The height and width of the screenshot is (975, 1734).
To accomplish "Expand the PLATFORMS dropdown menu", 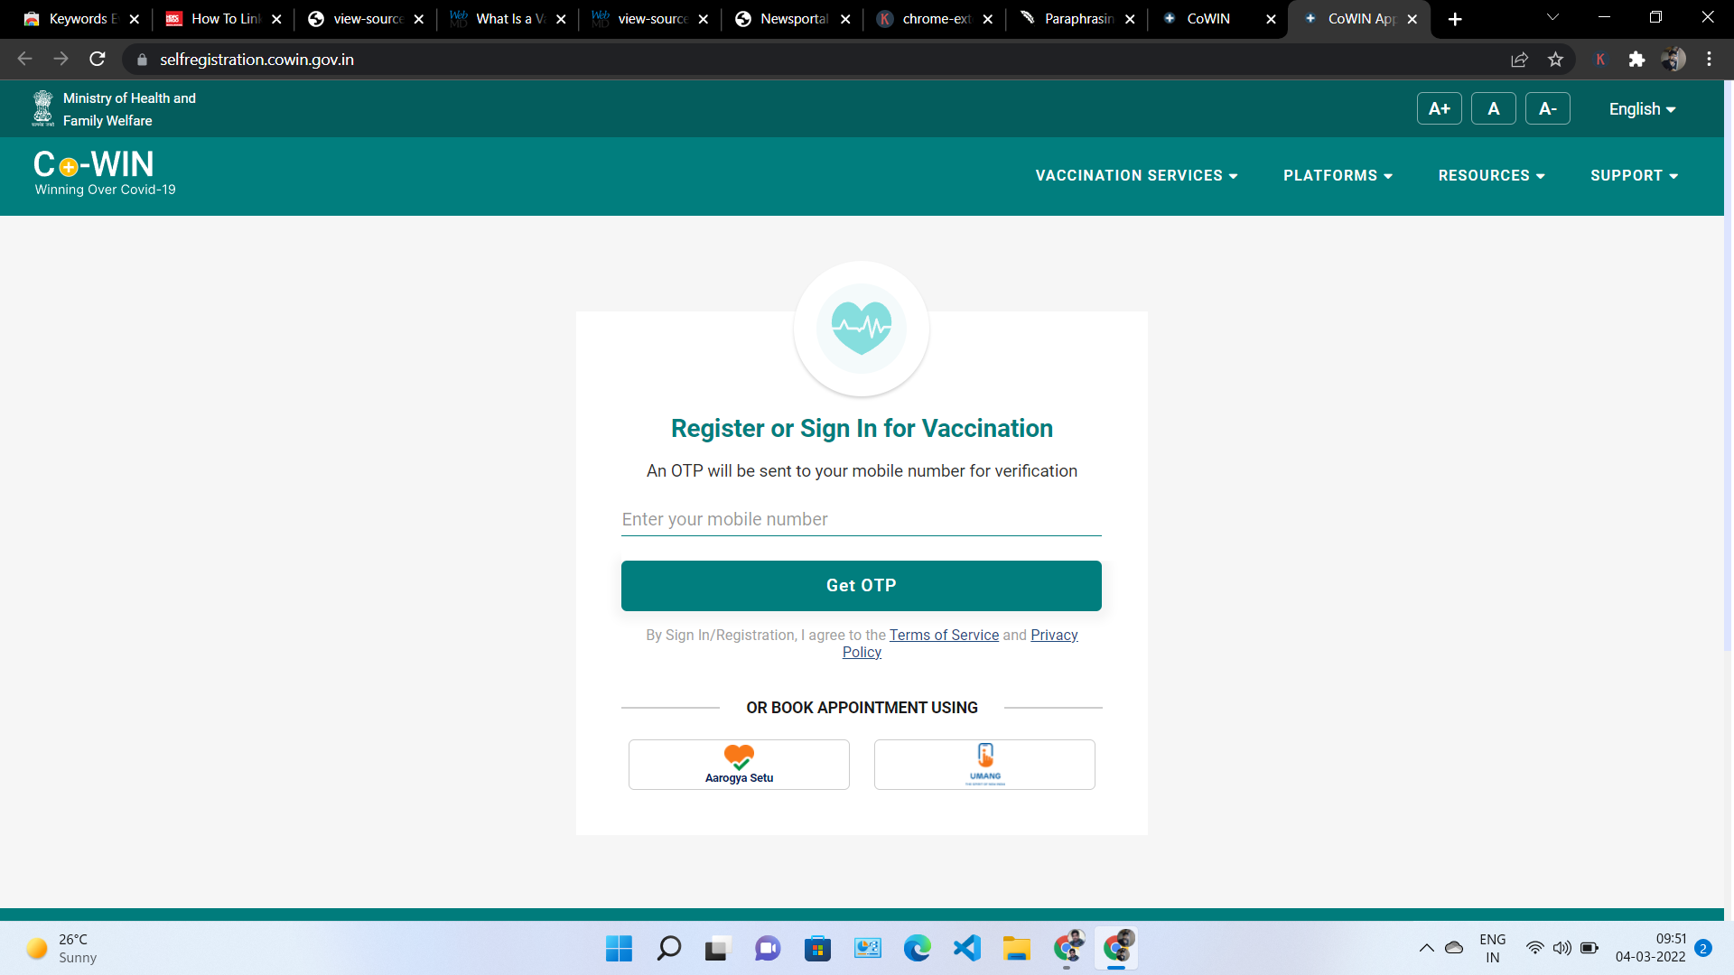I will (1338, 175).
